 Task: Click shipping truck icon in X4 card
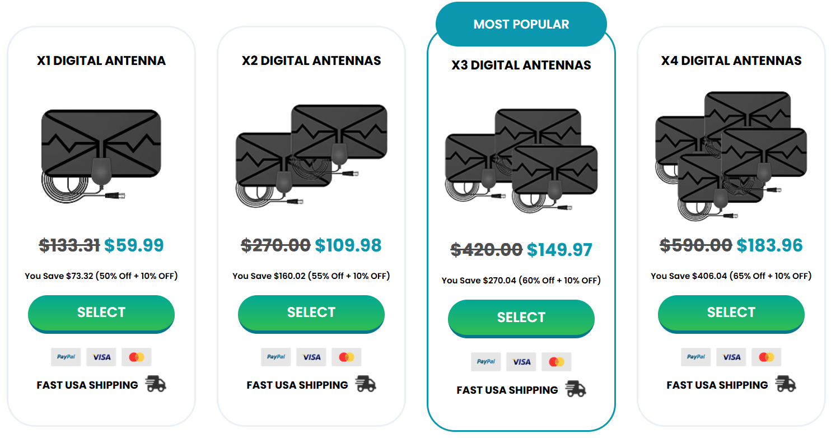(786, 384)
